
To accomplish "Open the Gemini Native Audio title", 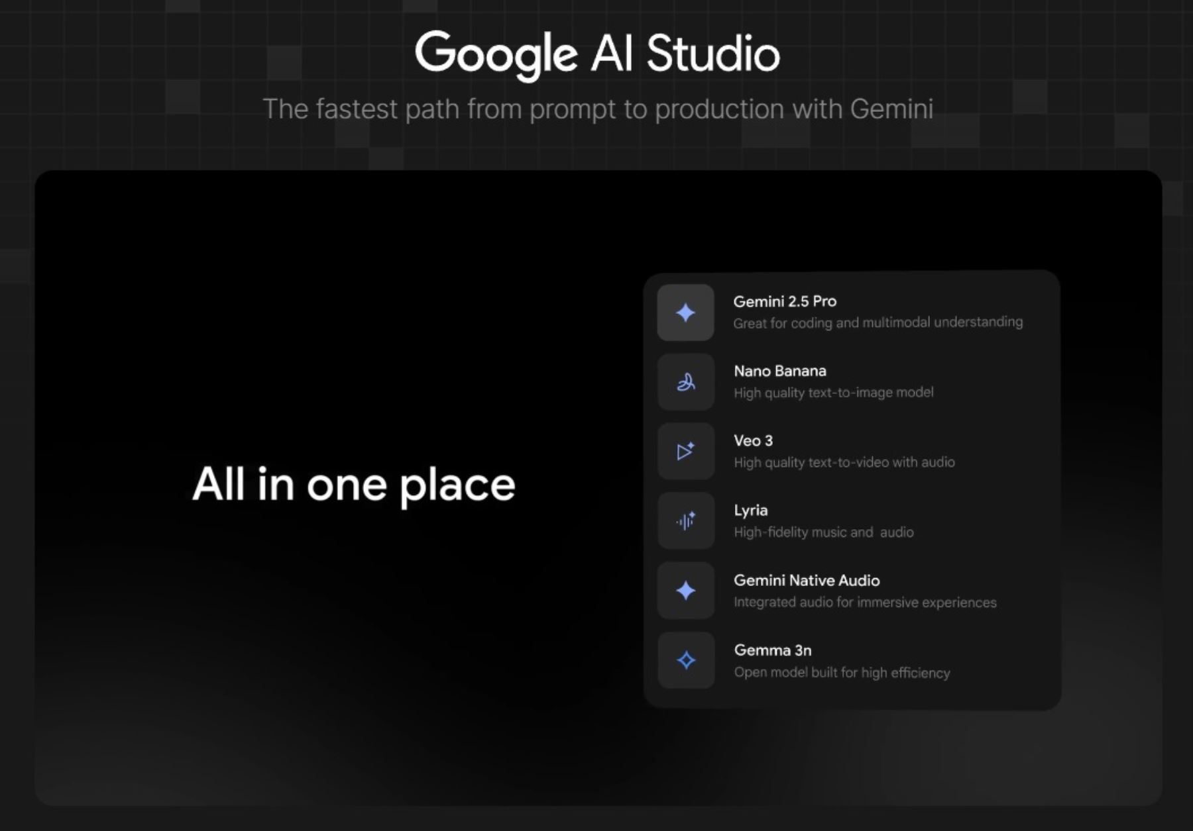I will click(x=807, y=580).
